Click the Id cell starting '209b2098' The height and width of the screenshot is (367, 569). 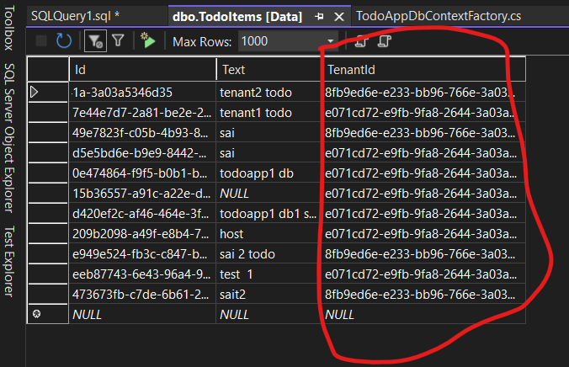tap(142, 234)
